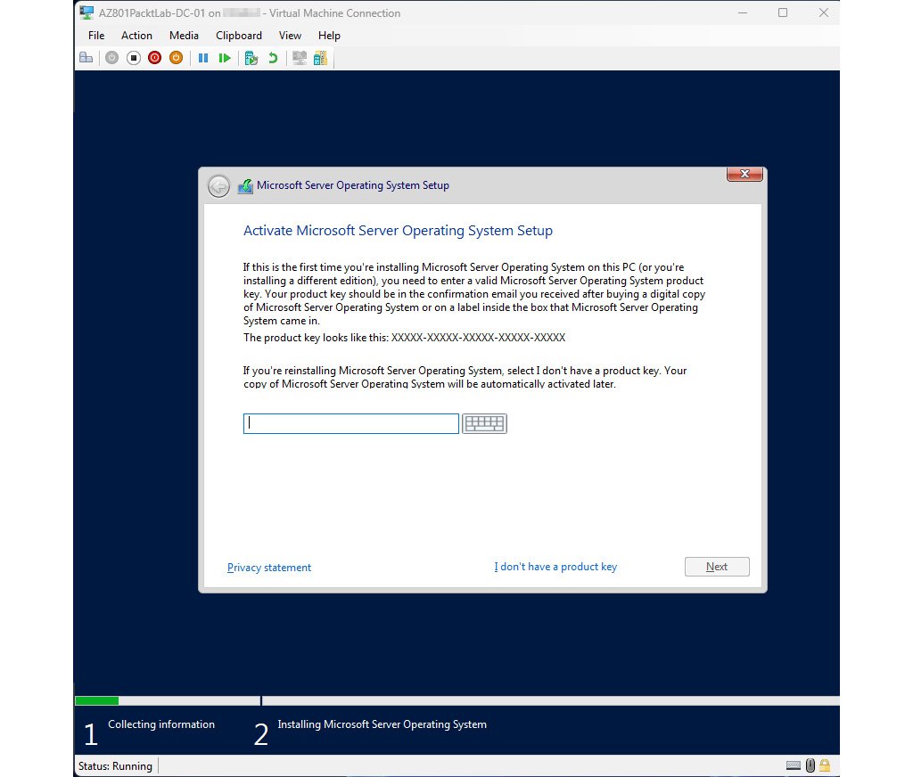Click the VM Connection icon in the title bar
This screenshot has width=913, height=777.
(86, 12)
